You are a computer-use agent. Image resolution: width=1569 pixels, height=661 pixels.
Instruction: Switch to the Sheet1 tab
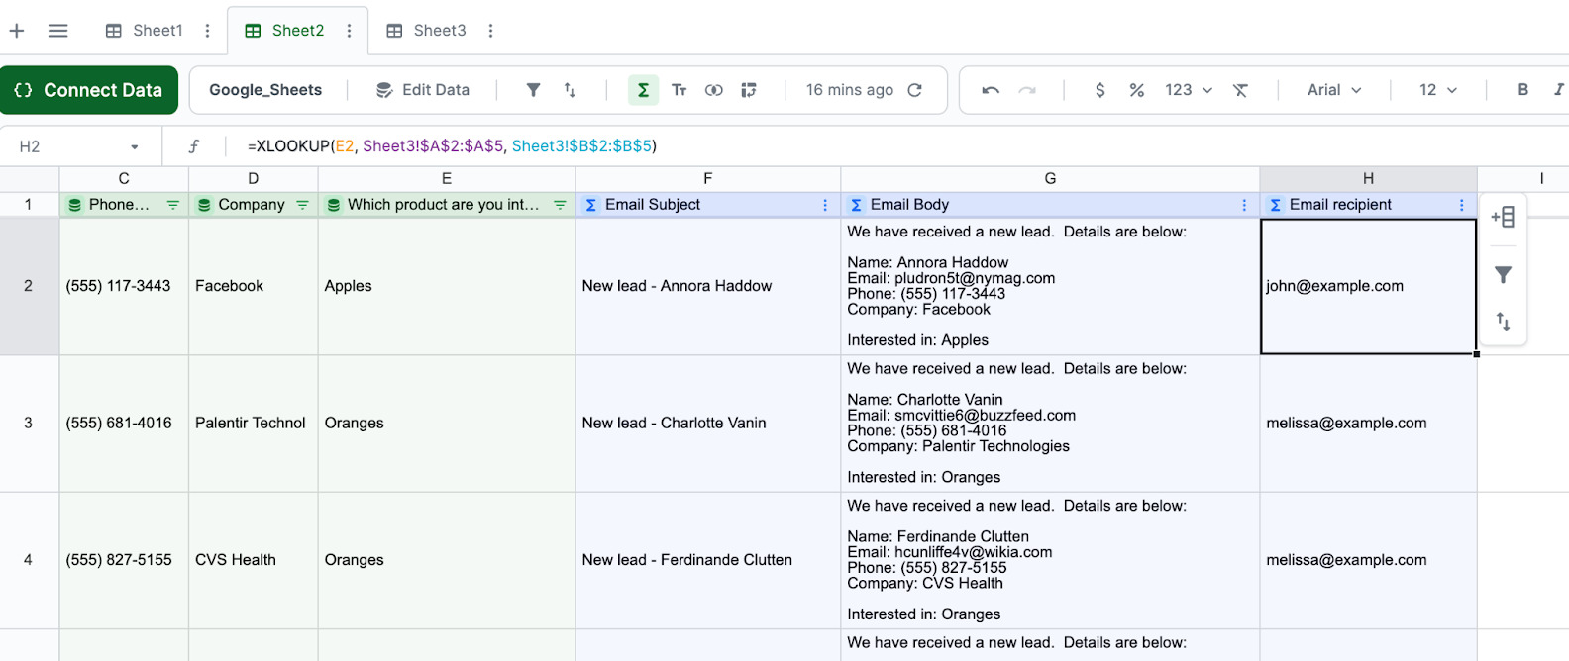point(145,31)
